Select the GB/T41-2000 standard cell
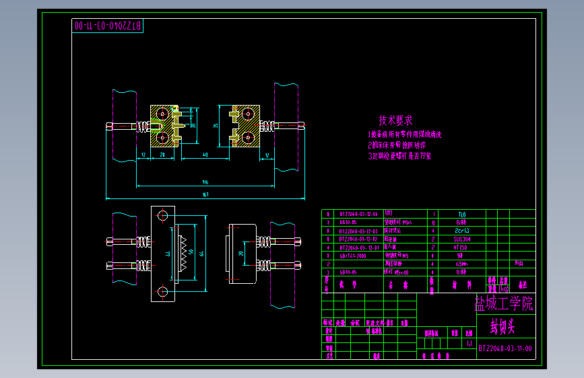The image size is (584, 378). tap(353, 256)
